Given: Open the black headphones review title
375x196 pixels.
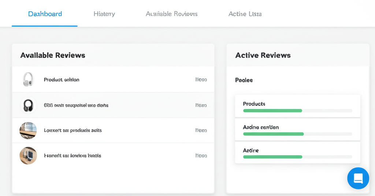Looking at the screenshot, I should point(76,105).
